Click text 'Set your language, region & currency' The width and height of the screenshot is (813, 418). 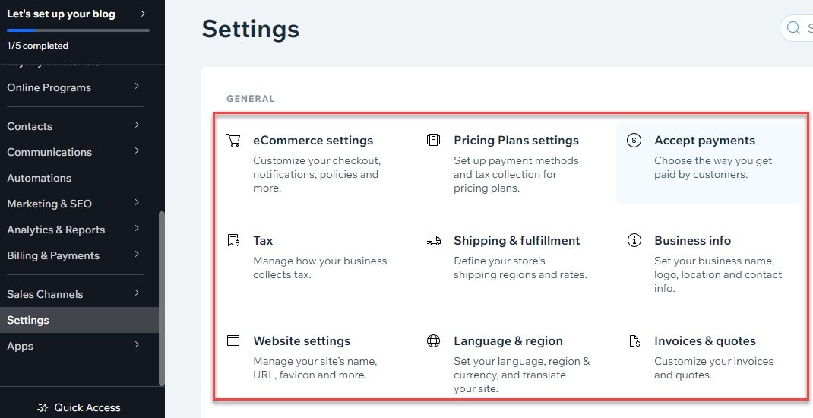point(521,368)
